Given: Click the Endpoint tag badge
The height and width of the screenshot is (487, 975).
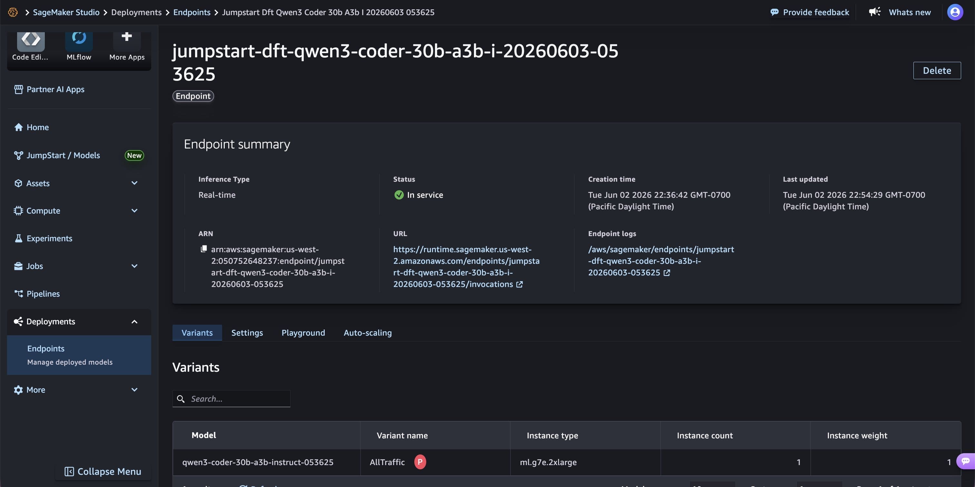Looking at the screenshot, I should [x=193, y=96].
